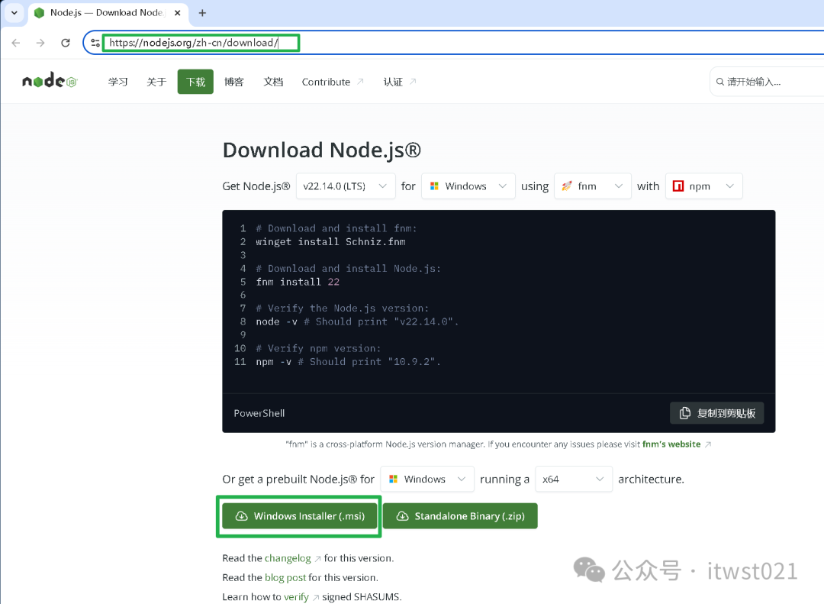This screenshot has width=824, height=604.
Task: Click Windows logo in prebuilt row
Action: coord(393,479)
